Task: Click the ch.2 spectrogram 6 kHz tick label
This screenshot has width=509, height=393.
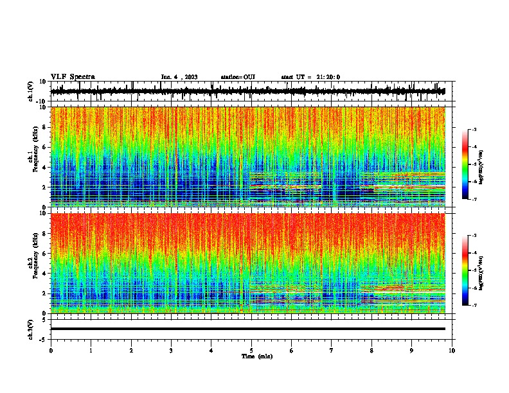Action: pyautogui.click(x=44, y=254)
